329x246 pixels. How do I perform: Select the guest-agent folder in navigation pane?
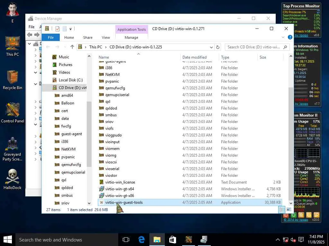(x=72, y=134)
